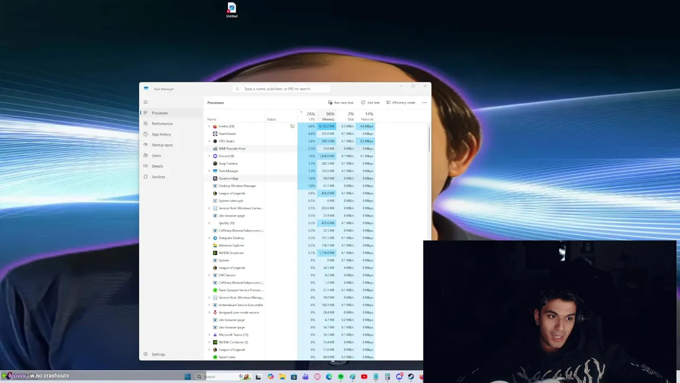Expand the Task Manager process group
680x383 pixels.
(x=209, y=171)
